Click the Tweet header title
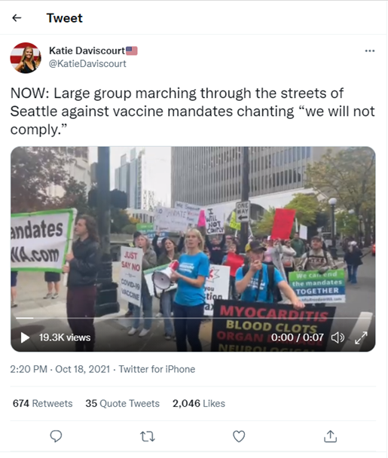Image resolution: width=388 pixels, height=458 pixels. tap(65, 18)
